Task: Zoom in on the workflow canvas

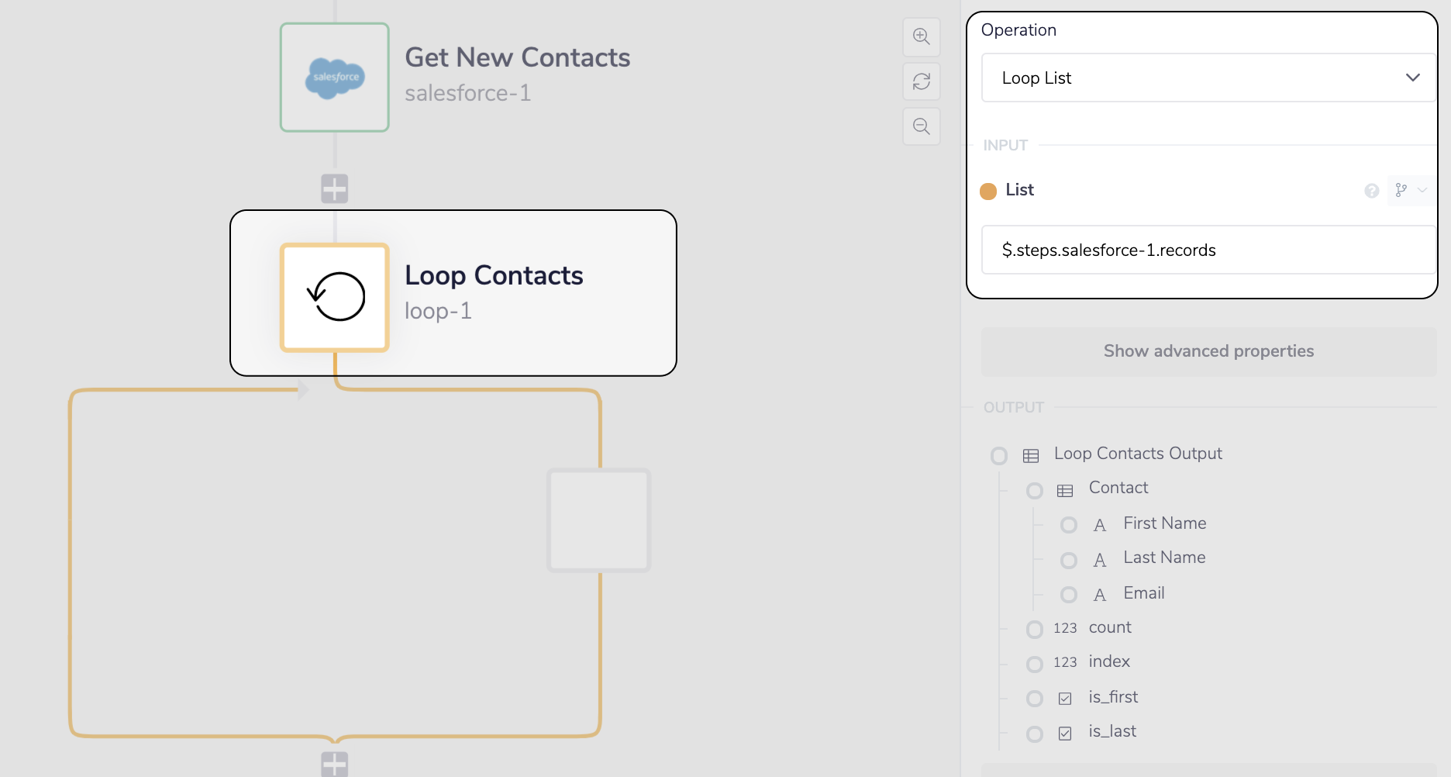Action: (921, 36)
